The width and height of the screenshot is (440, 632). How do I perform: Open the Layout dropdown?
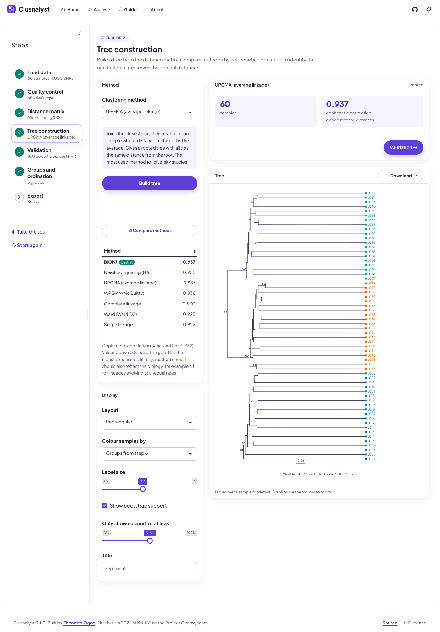tap(150, 423)
